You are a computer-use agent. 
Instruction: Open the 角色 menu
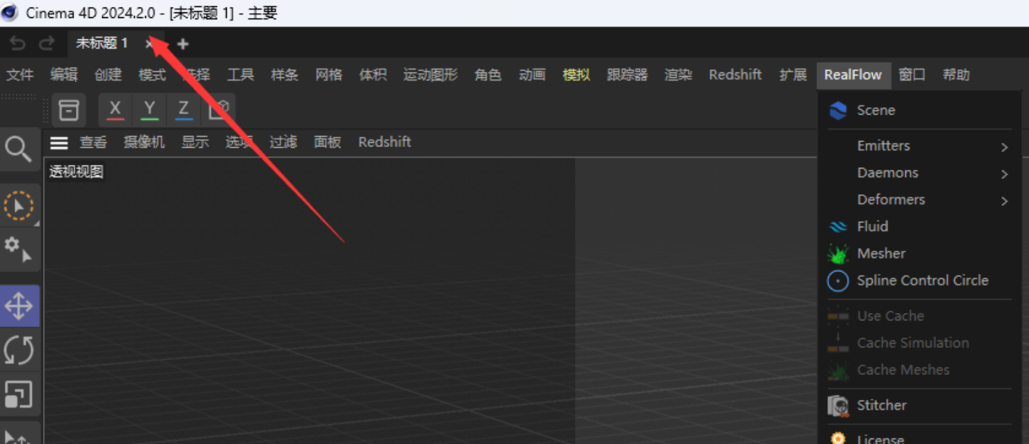tap(488, 75)
